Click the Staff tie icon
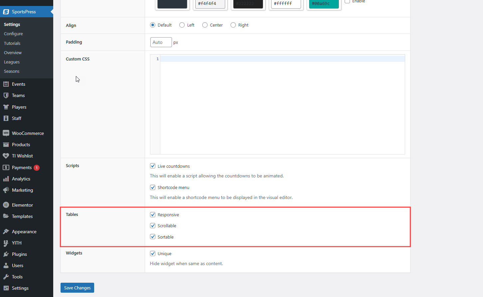Screen dimensions: 483x297 click(x=6, y=118)
